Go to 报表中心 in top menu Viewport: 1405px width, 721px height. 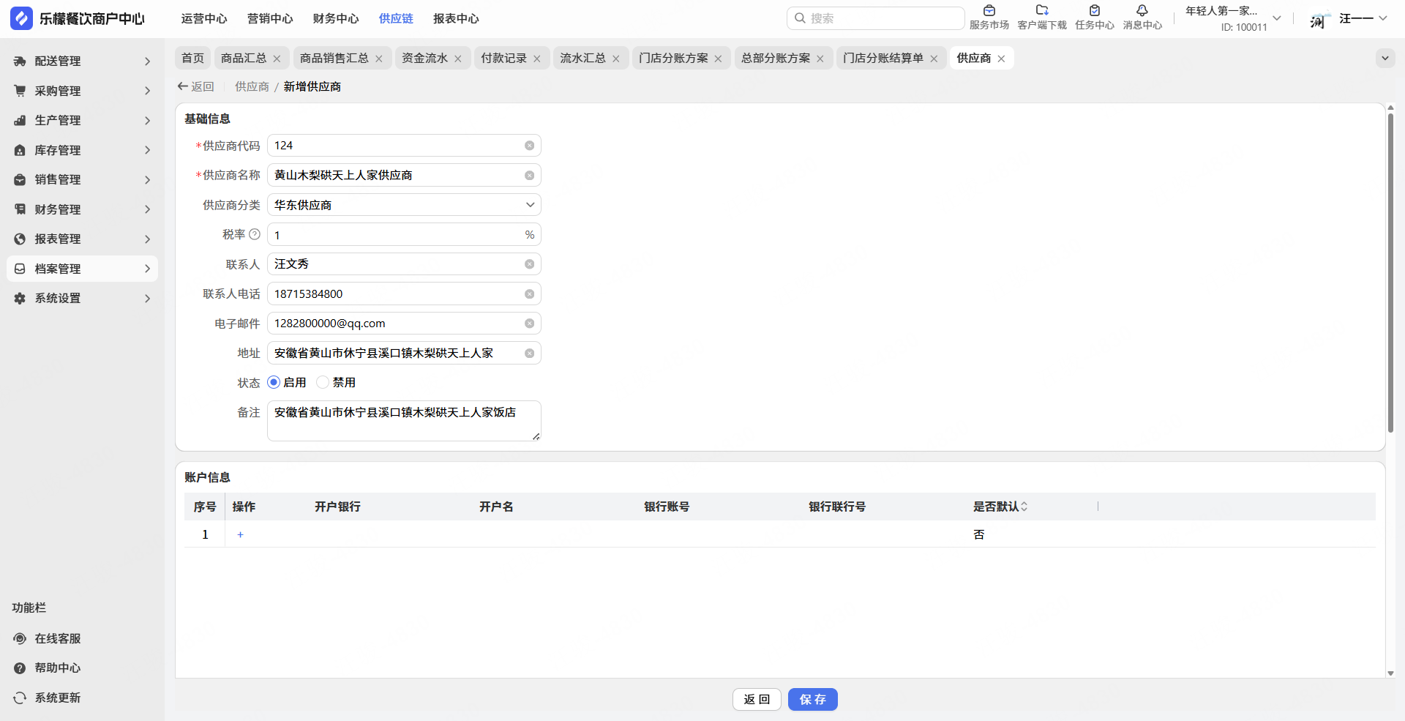(456, 19)
